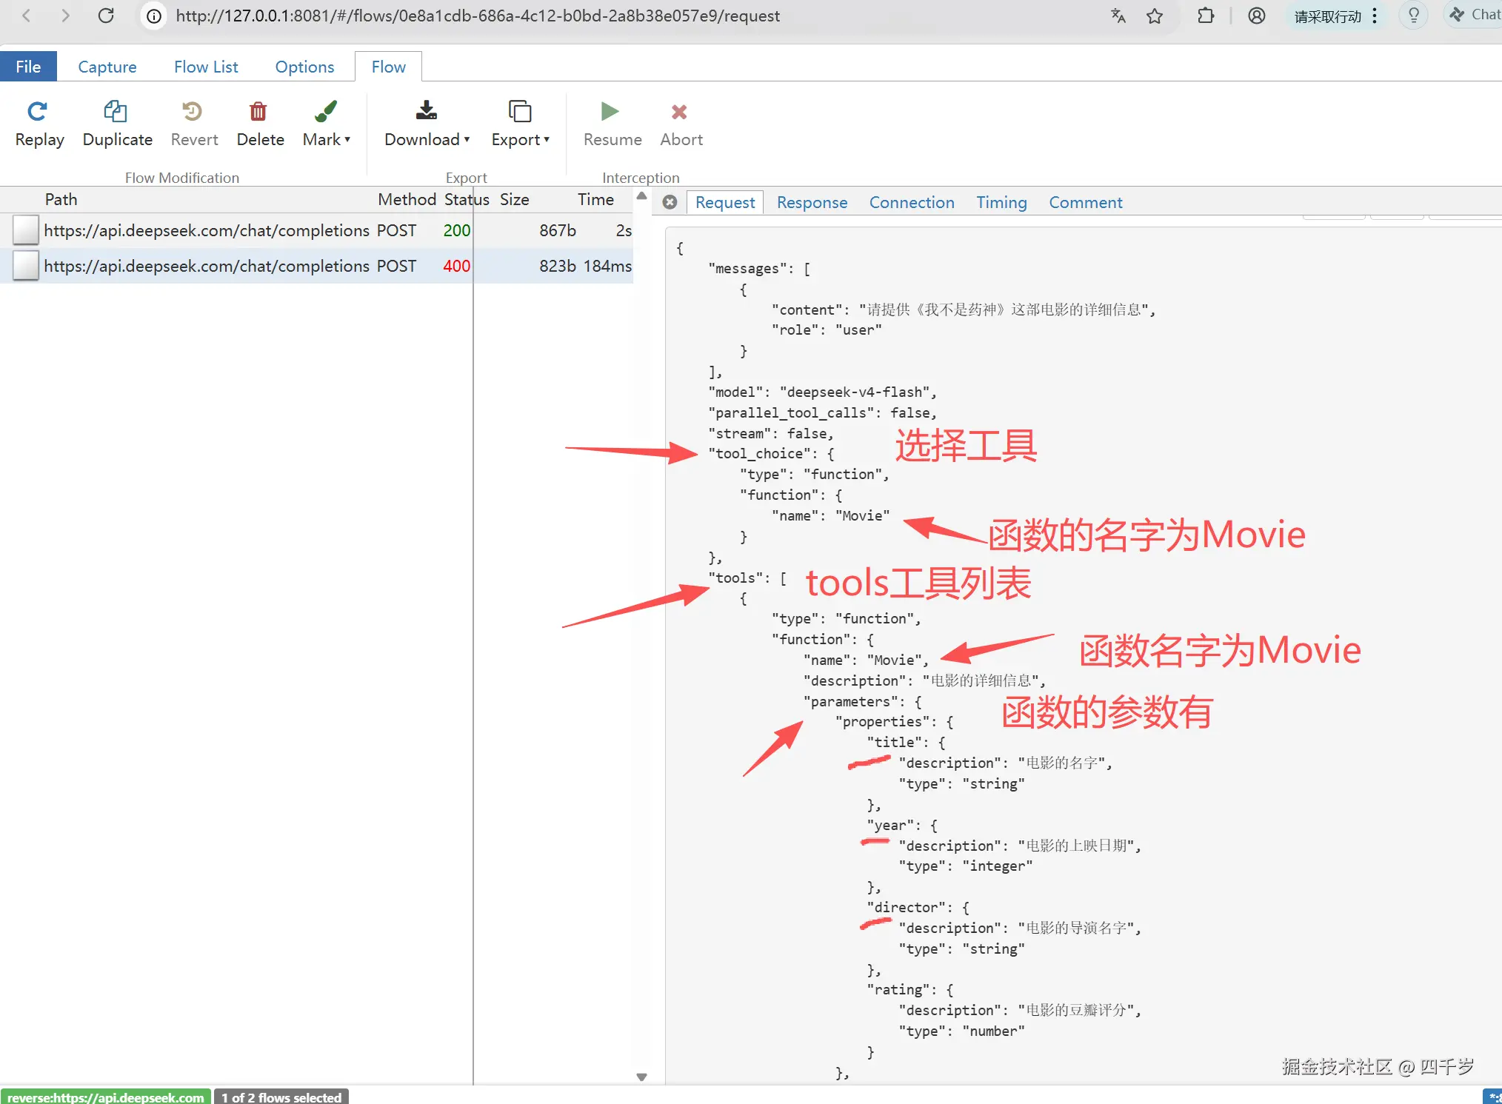Click the "role": "user" line
This screenshot has width=1502, height=1104.
827,329
